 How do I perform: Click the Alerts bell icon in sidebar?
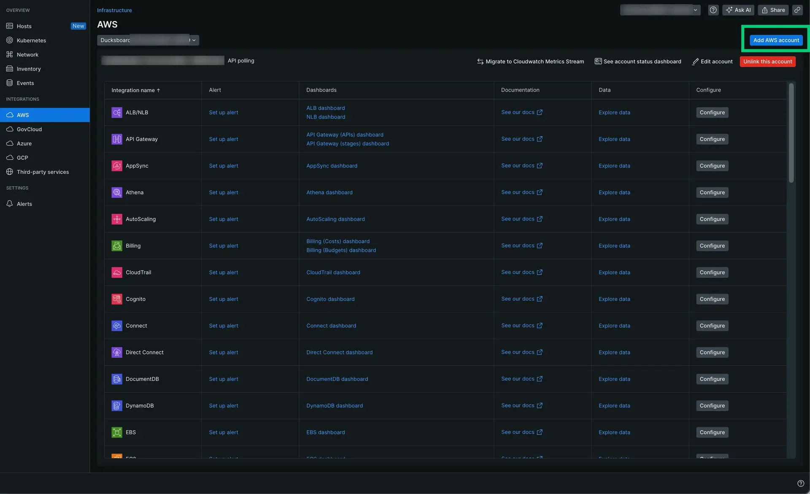[10, 204]
